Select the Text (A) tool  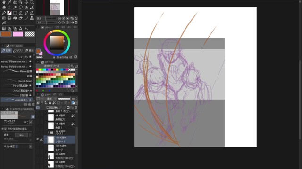(x=21, y=29)
